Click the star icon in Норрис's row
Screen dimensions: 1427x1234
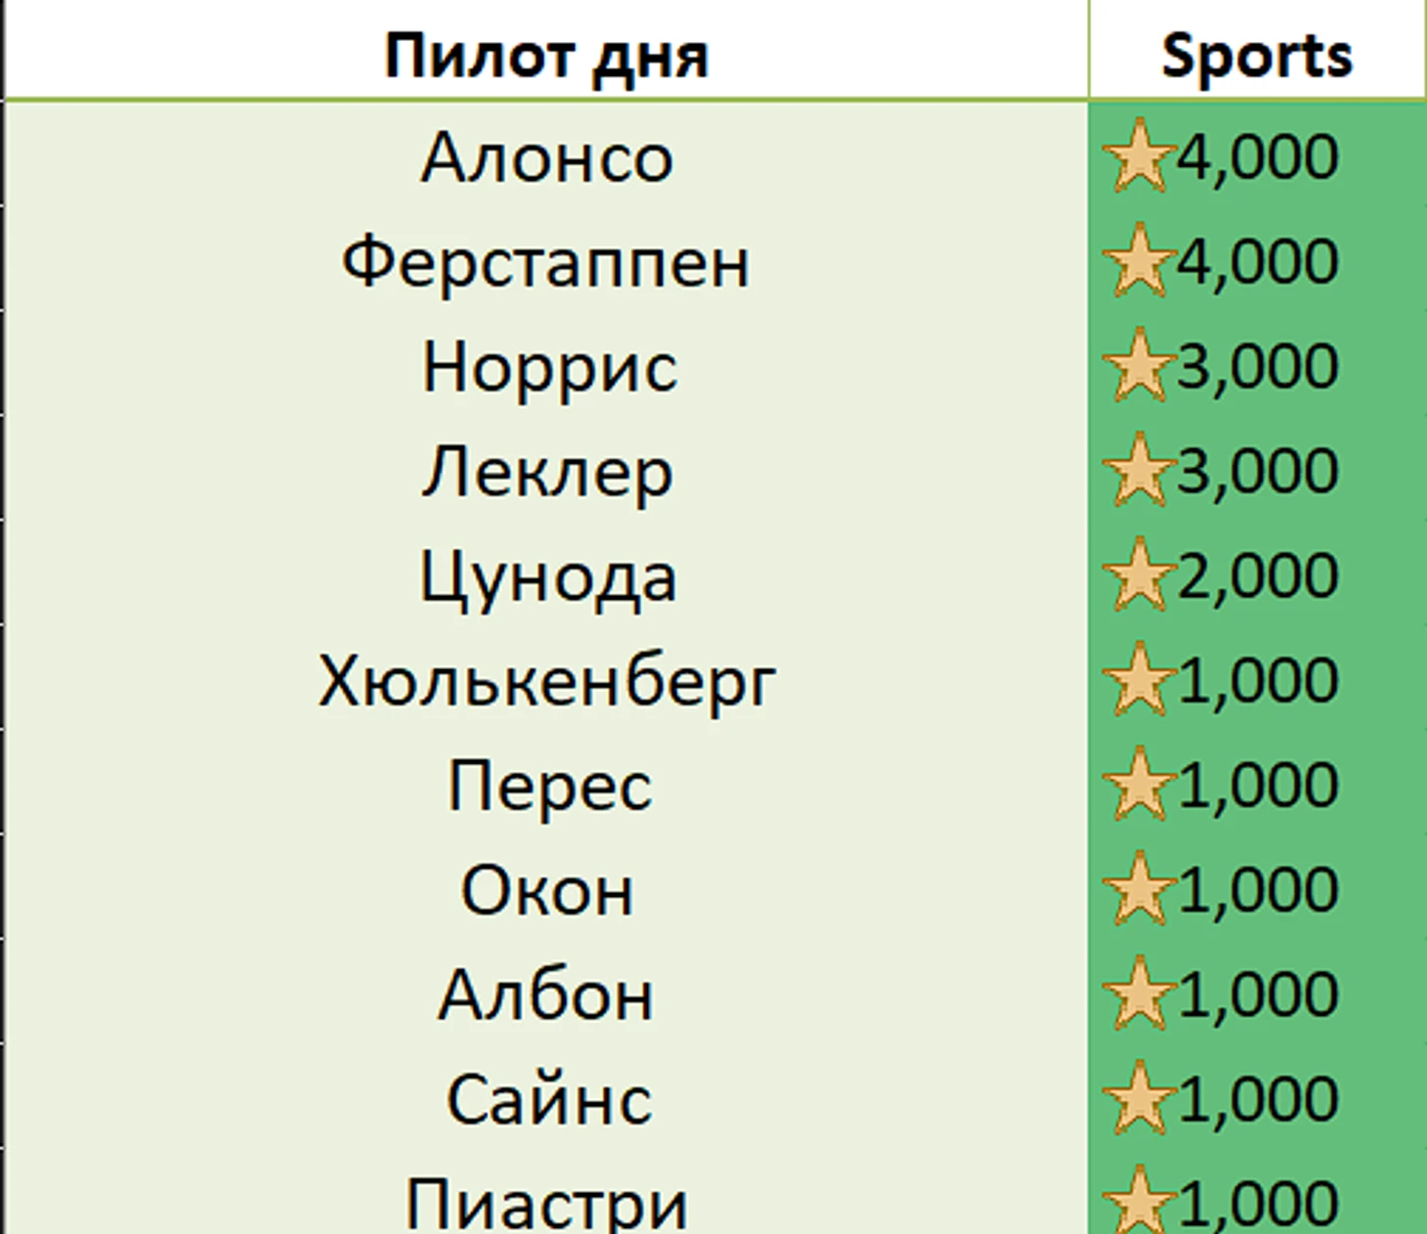[x=1137, y=366]
